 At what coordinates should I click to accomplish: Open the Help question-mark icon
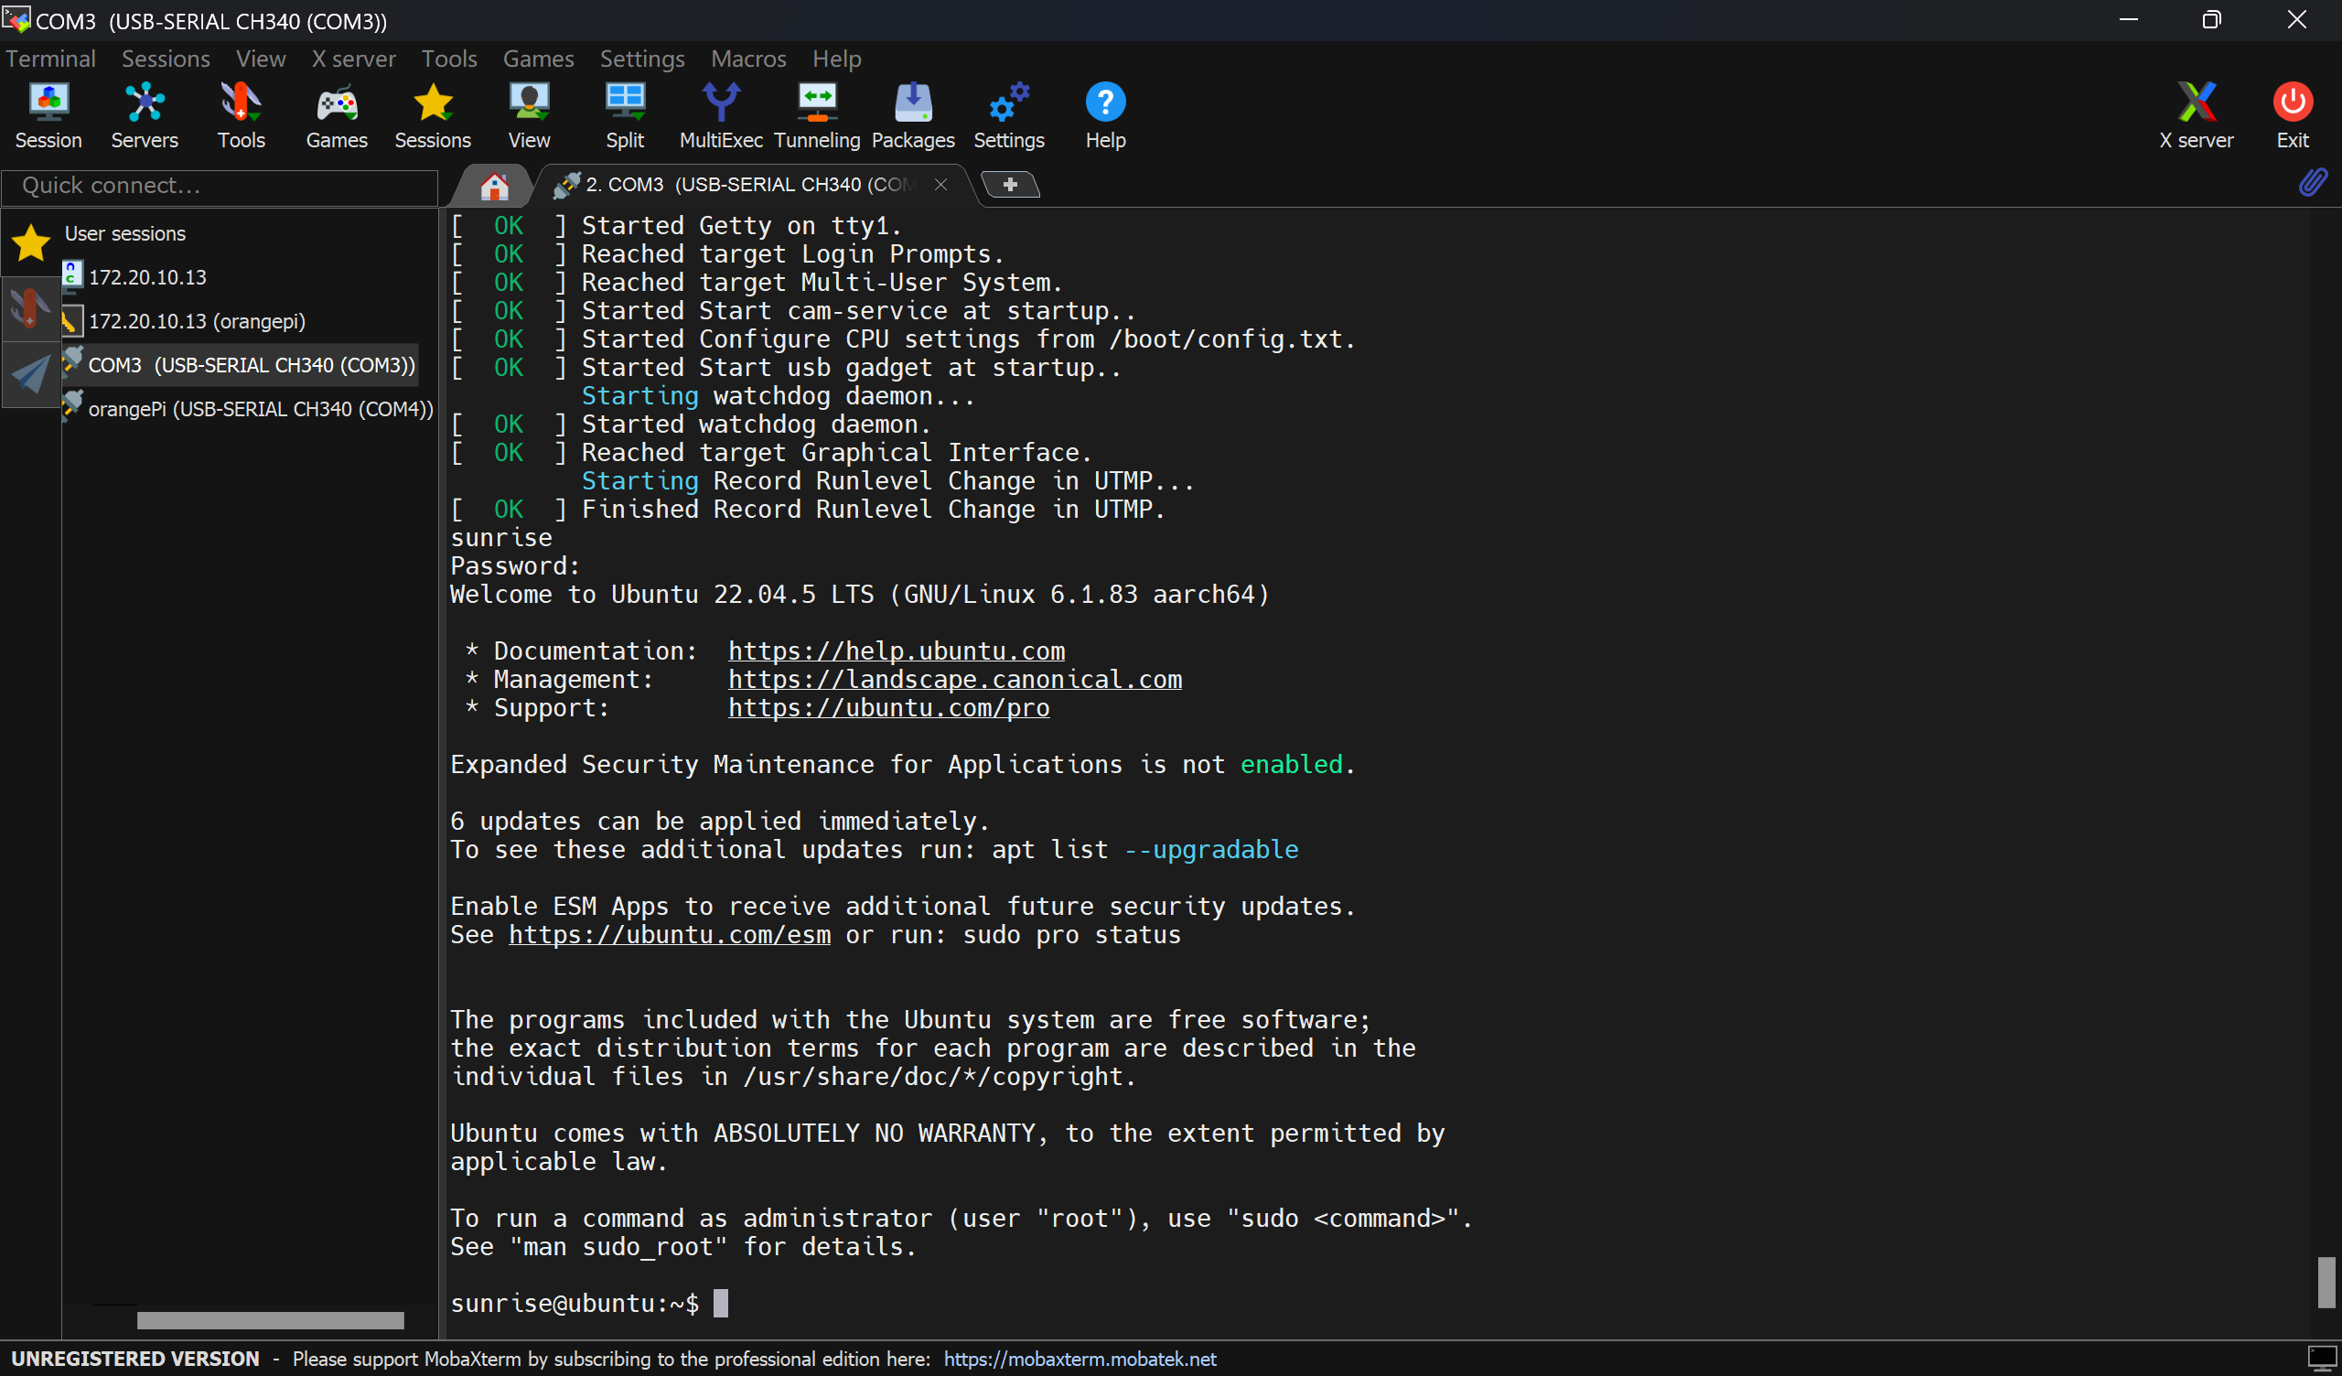1105,116
